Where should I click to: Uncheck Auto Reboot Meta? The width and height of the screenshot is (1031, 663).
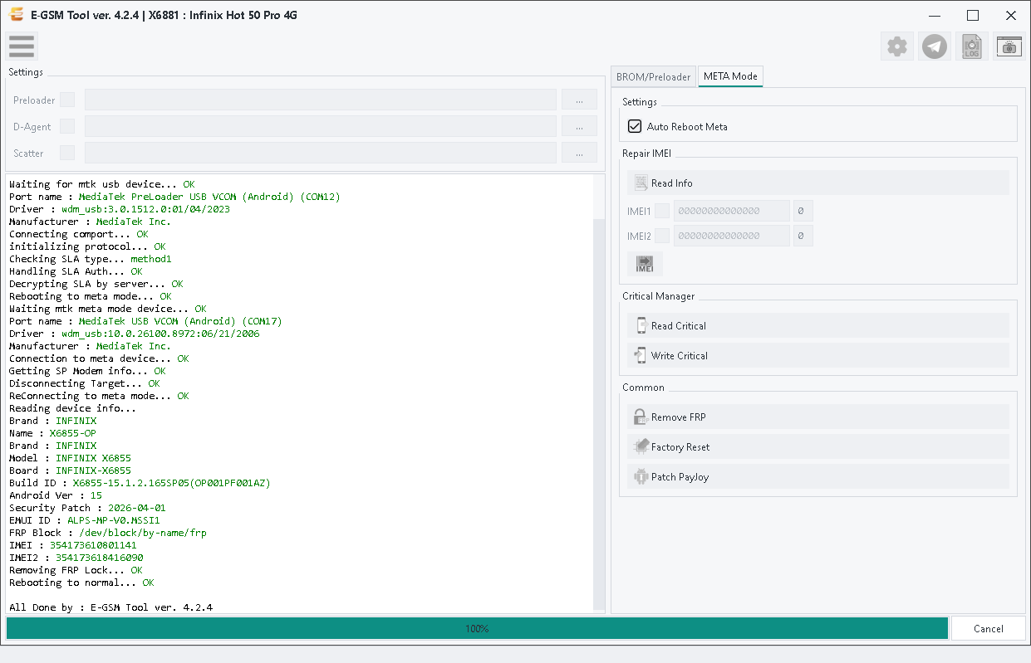click(x=635, y=126)
